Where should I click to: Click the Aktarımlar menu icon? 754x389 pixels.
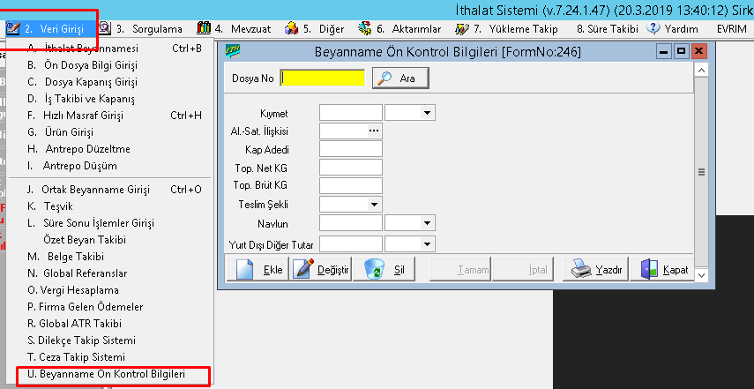click(x=365, y=29)
